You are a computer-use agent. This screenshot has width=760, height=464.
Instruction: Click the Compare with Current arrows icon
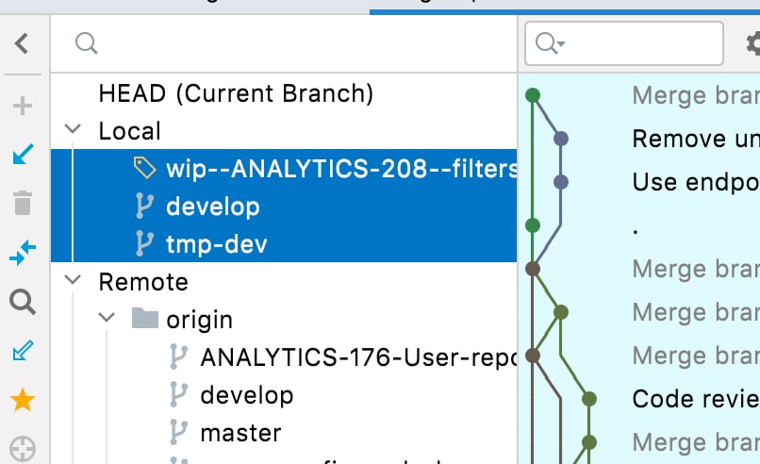coord(23,253)
